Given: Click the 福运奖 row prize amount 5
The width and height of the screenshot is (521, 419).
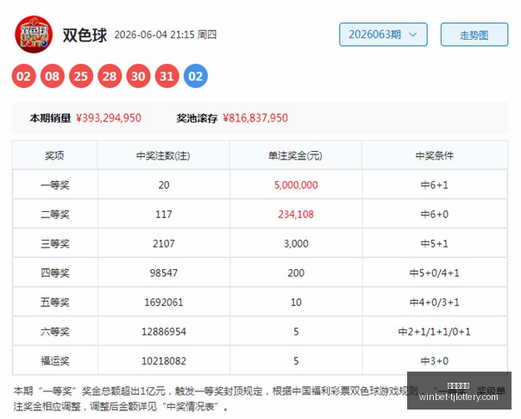Looking at the screenshot, I should pos(296,361).
